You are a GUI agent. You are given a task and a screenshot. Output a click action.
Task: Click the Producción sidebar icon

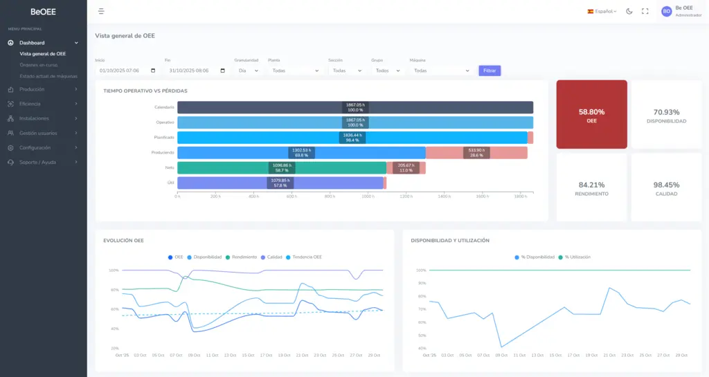(x=10, y=89)
